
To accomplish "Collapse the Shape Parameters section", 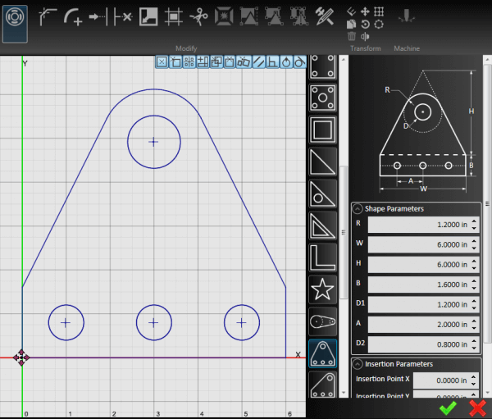I will tap(358, 208).
